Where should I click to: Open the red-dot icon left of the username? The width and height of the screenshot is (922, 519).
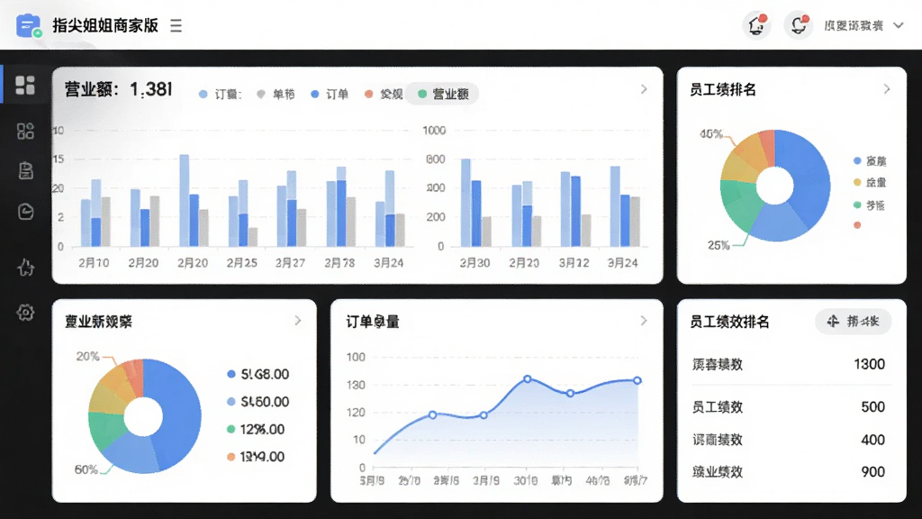pyautogui.click(x=798, y=25)
